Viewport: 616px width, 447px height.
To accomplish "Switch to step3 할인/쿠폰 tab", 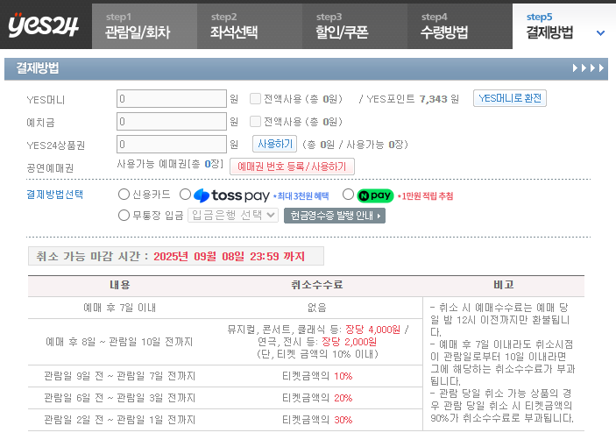I will click(x=355, y=26).
